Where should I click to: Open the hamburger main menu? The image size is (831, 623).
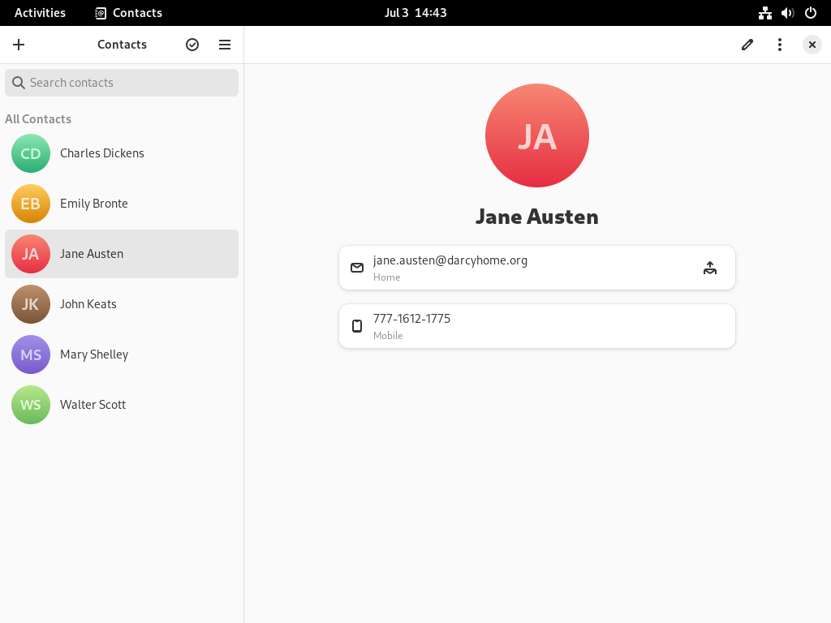pos(225,45)
